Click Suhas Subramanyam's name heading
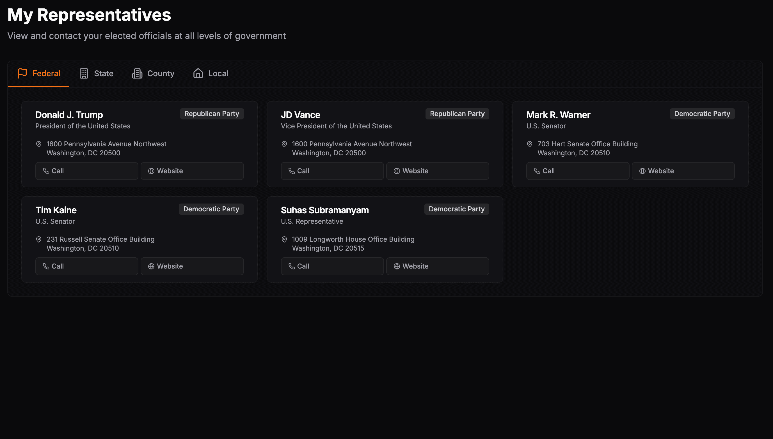The height and width of the screenshot is (439, 773). (x=324, y=210)
